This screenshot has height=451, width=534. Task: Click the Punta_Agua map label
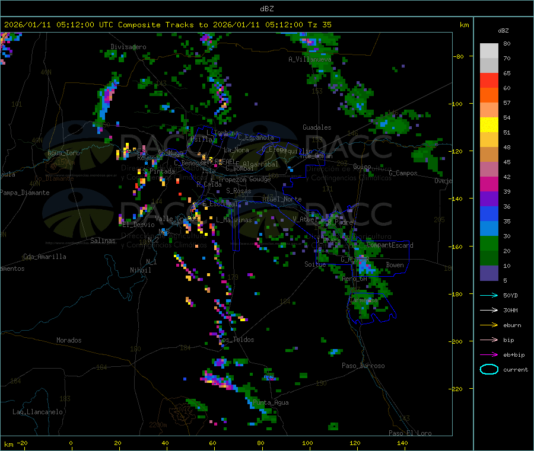pyautogui.click(x=271, y=402)
